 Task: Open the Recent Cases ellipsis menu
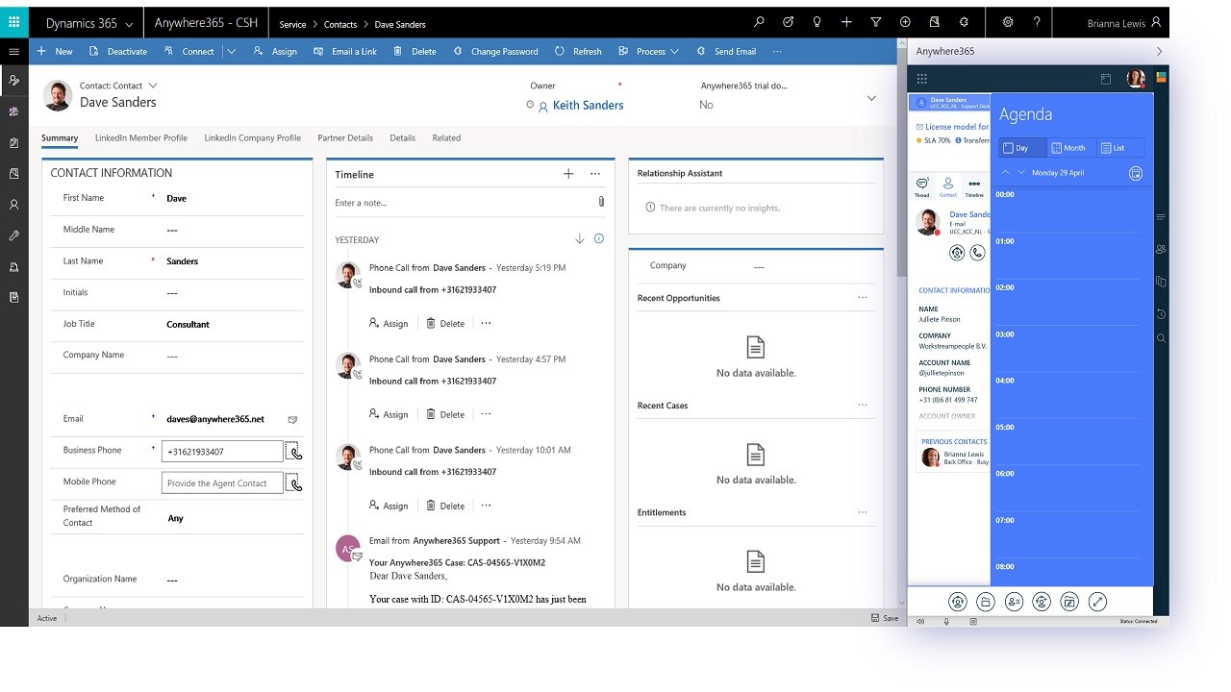click(863, 405)
